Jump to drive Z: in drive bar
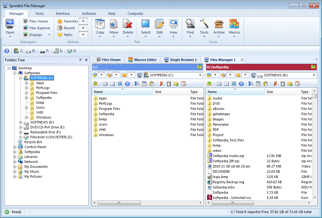Image resolution: width=322 pixels, height=218 pixels. point(72,51)
